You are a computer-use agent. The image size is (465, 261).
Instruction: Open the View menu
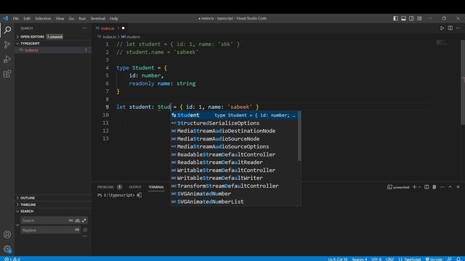(60, 18)
